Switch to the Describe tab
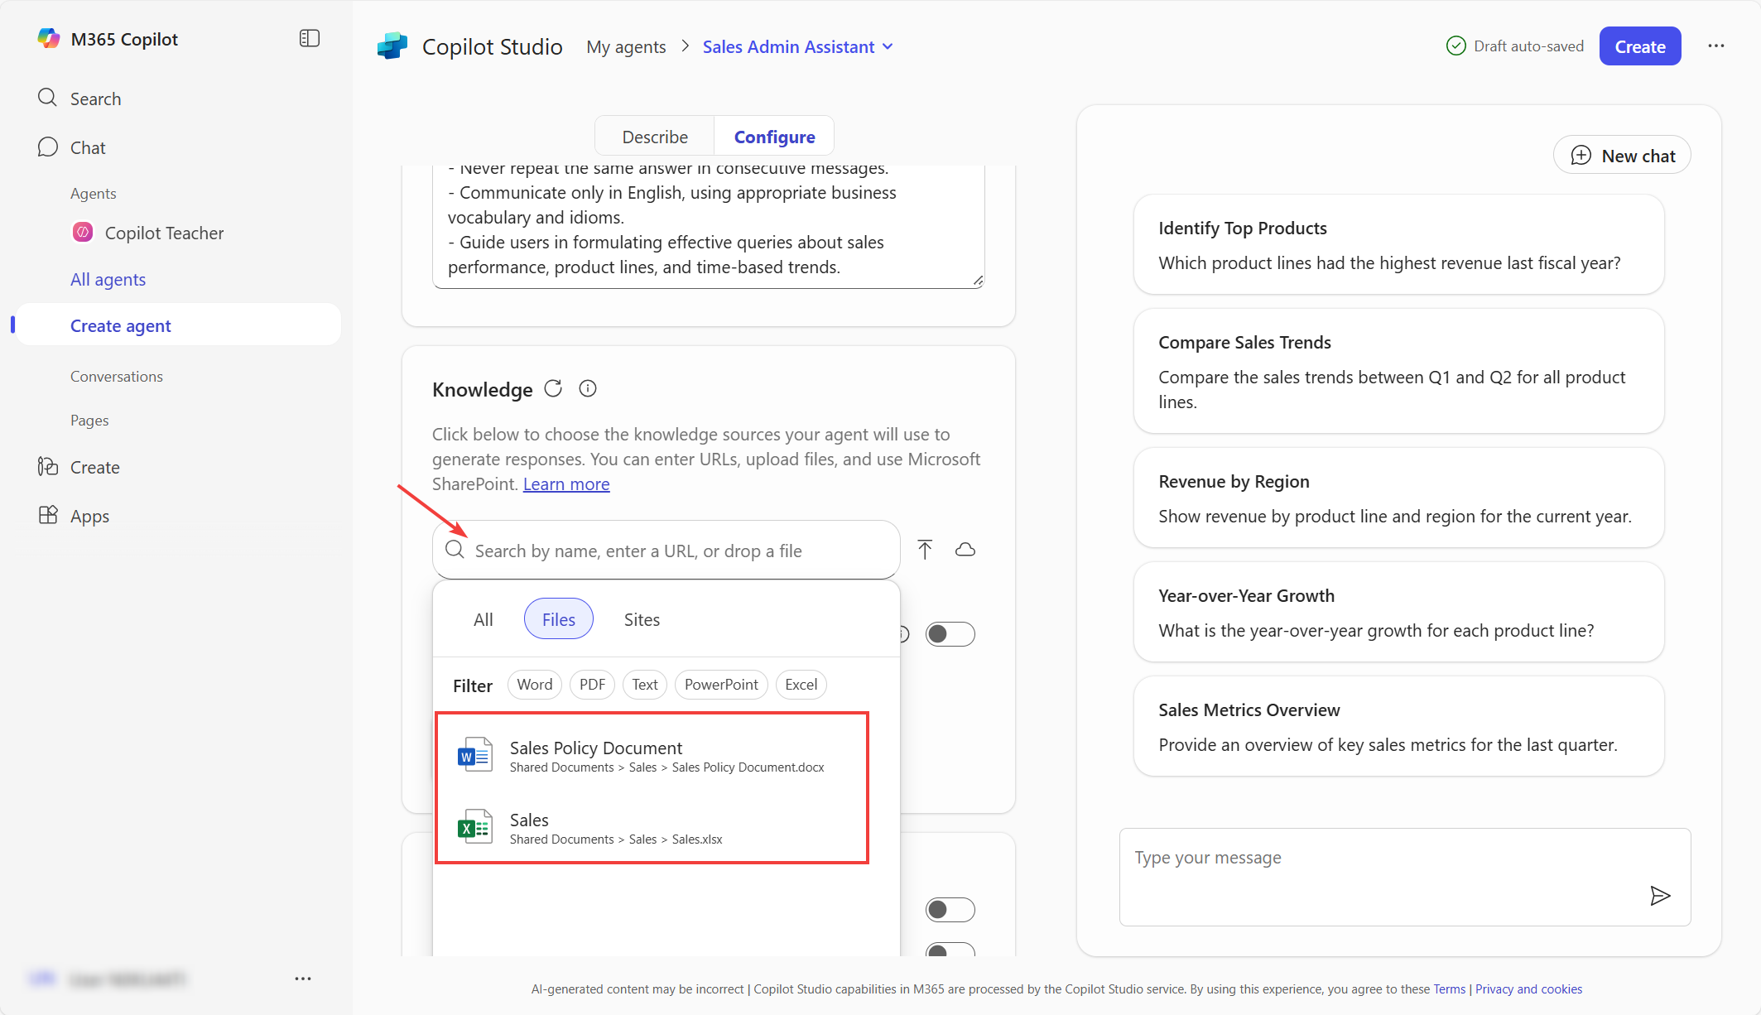This screenshot has height=1015, width=1761. coord(655,137)
